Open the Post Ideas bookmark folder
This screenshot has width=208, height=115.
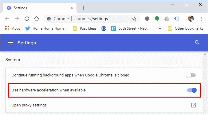click(x=85, y=28)
